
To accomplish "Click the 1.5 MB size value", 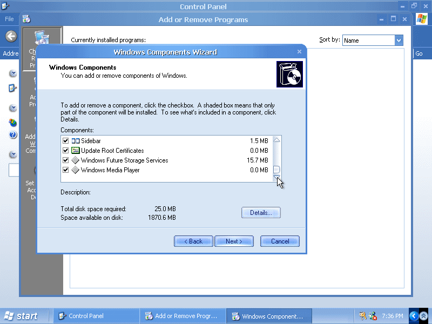I will (259, 141).
